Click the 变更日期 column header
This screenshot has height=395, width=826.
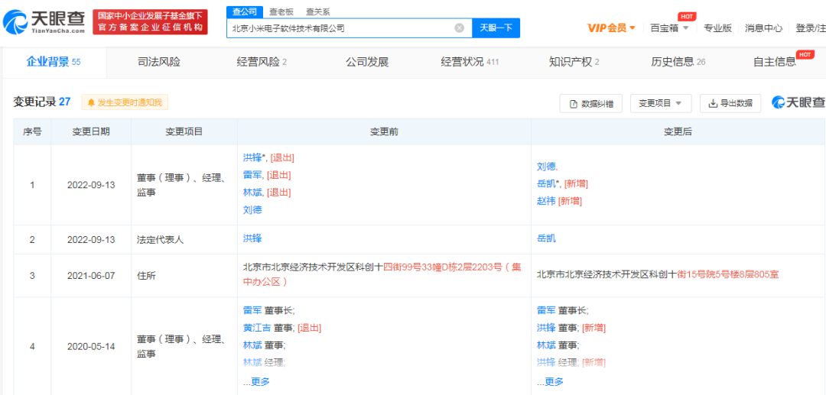click(x=90, y=131)
